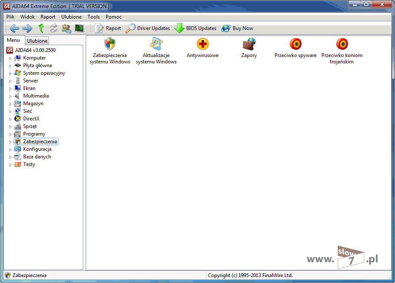Viewport: 395px width, 283px height.
Task: Expand the Programy tree node
Action: click(x=10, y=134)
